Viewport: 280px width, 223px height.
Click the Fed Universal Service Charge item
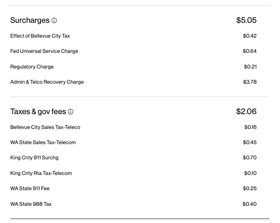[44, 51]
